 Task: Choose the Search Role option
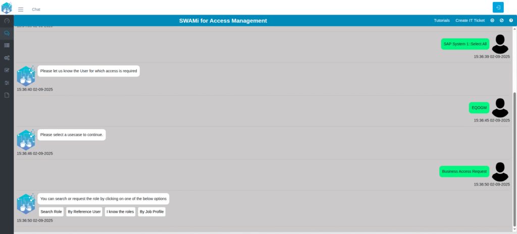[x=51, y=212]
